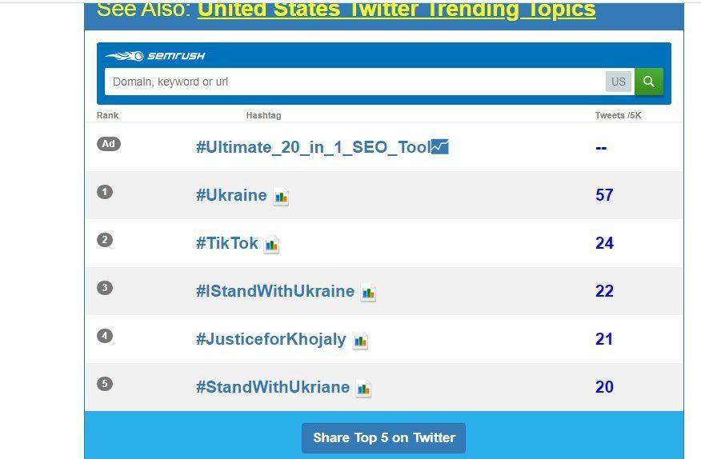The width and height of the screenshot is (701, 459).
Task: Open the #IStandWithUkraine hashtag link
Action: (x=275, y=291)
